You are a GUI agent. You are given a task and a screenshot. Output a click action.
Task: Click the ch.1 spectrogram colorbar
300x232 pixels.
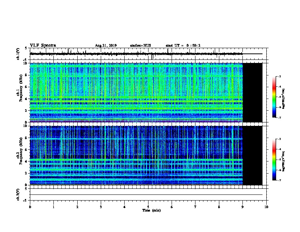click(274, 97)
